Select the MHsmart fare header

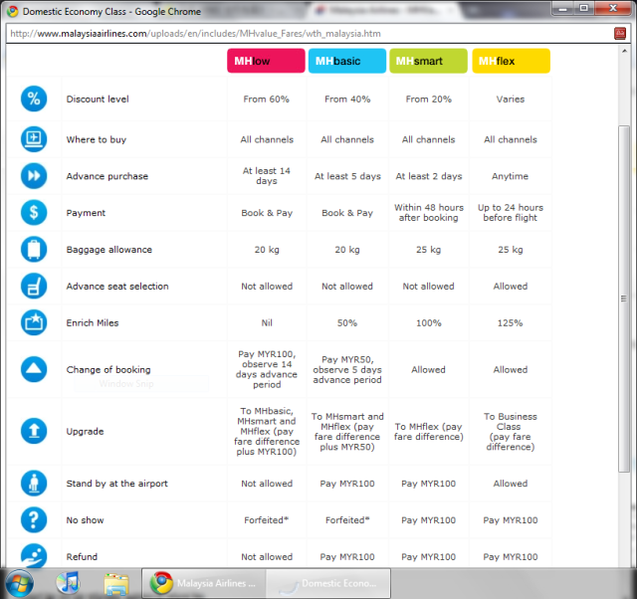428,61
